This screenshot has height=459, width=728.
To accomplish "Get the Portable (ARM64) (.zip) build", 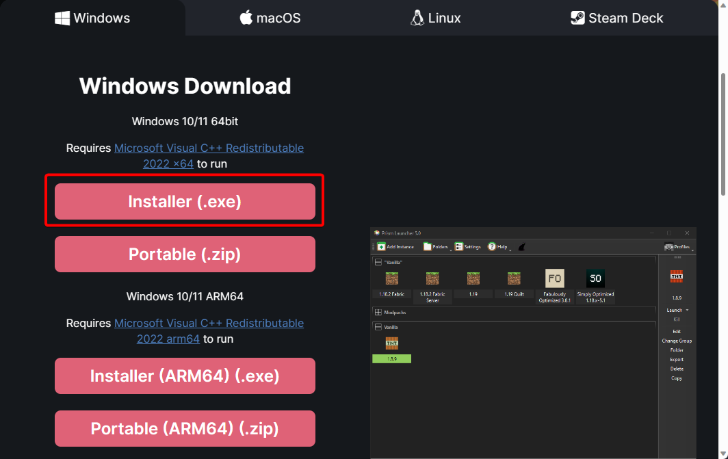I will 185,428.
